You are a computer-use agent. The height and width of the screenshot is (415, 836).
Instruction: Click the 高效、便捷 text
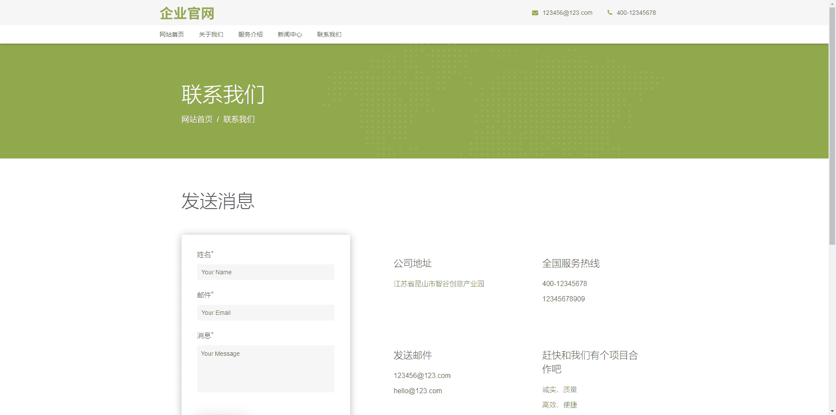tap(560, 405)
